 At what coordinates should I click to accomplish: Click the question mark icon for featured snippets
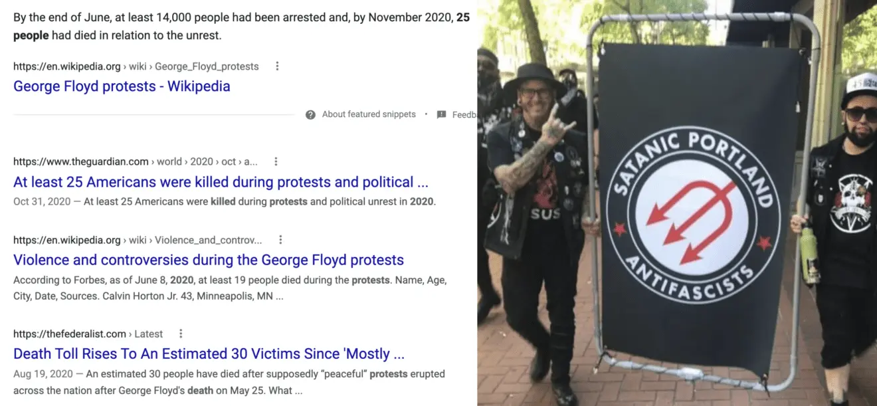coord(310,115)
